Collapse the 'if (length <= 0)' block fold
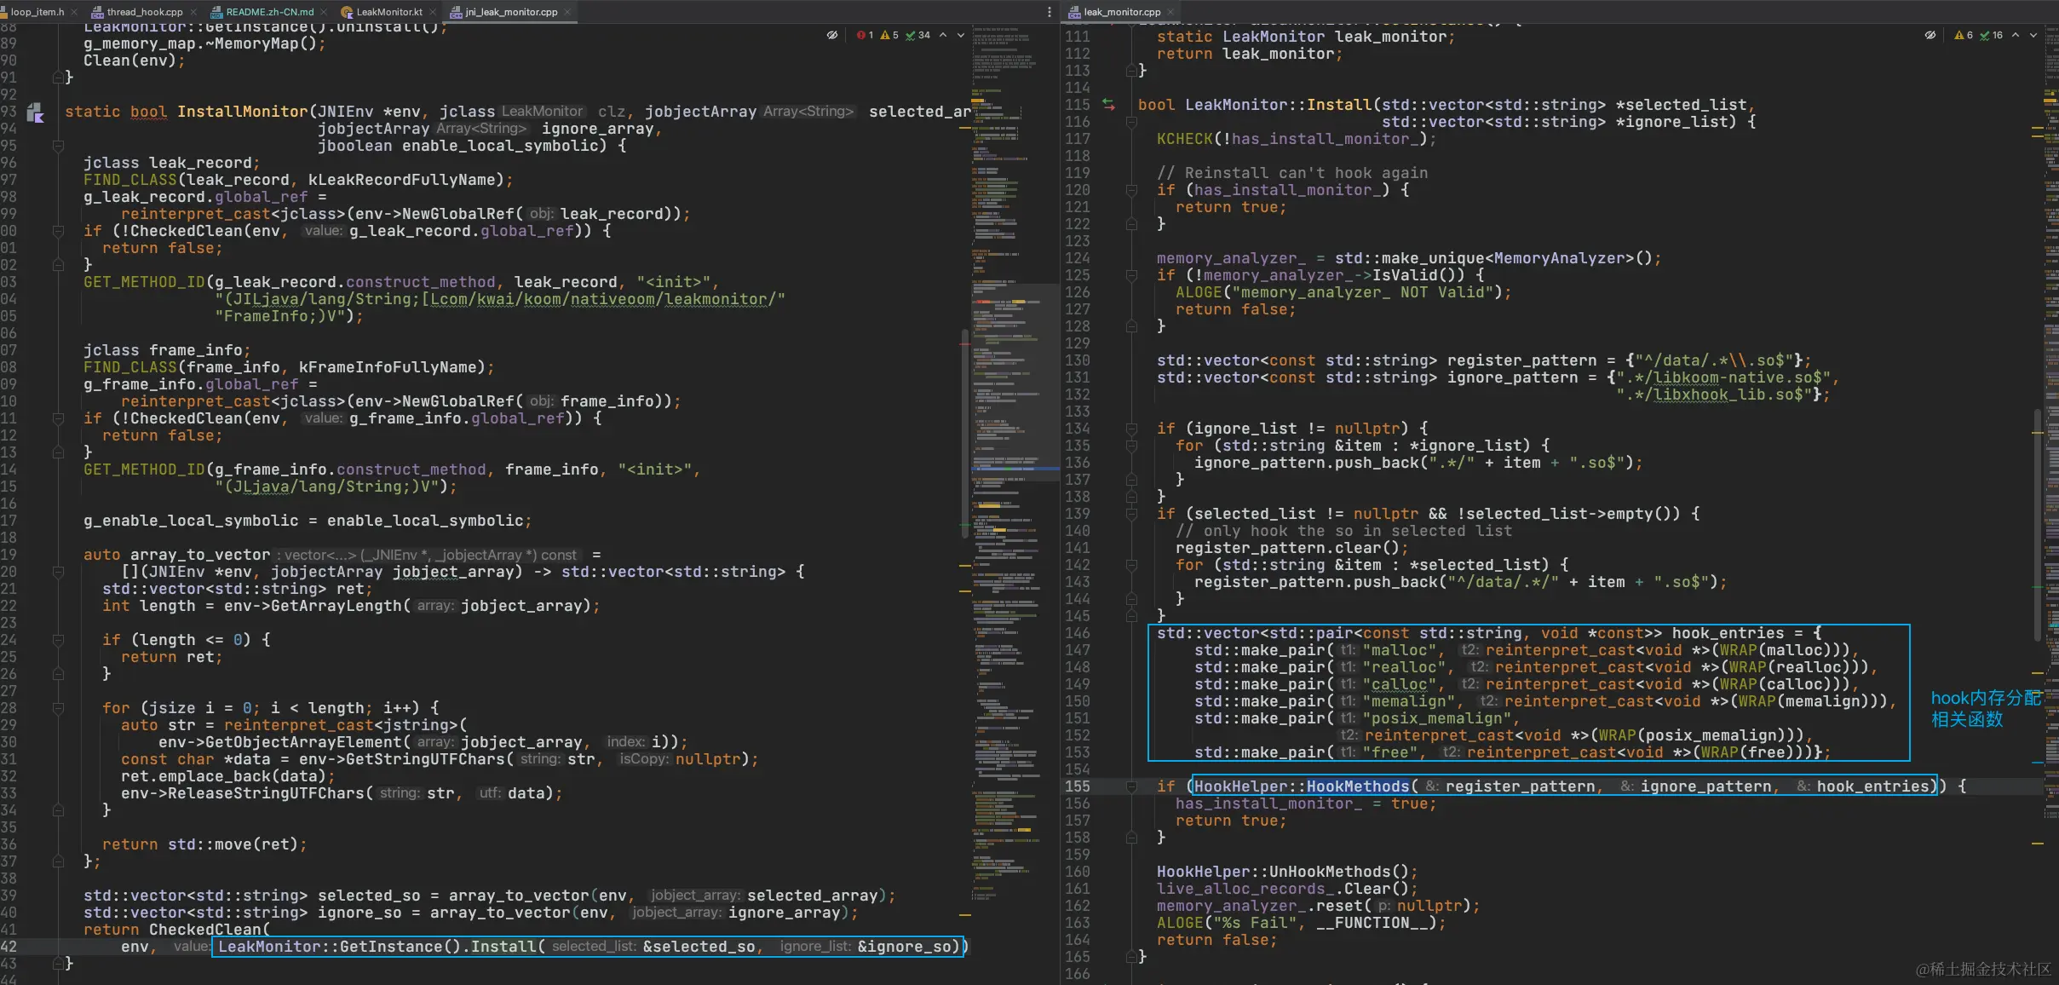Screen dimensions: 2059x985 coord(58,640)
